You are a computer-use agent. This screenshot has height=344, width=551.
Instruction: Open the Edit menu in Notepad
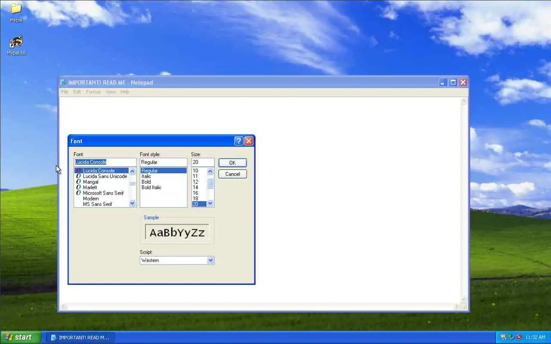[77, 92]
